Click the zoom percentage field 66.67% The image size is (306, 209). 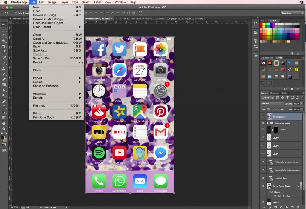(x=15, y=207)
